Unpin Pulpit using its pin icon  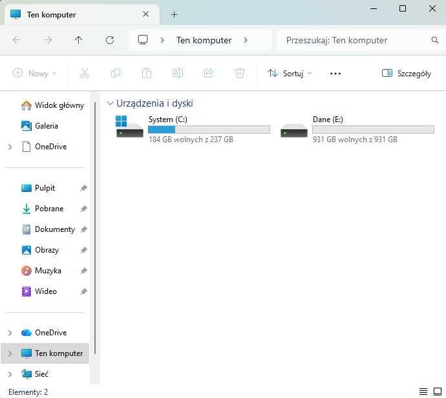point(83,188)
